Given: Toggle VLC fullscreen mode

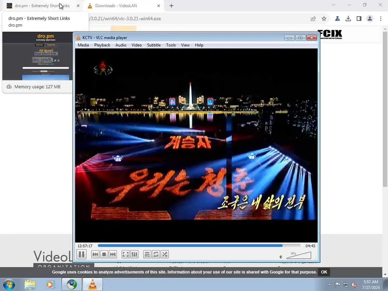Looking at the screenshot, I should tap(126, 254).
